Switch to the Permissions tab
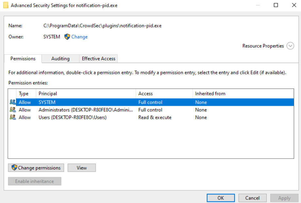The width and height of the screenshot is (301, 203). [x=23, y=58]
